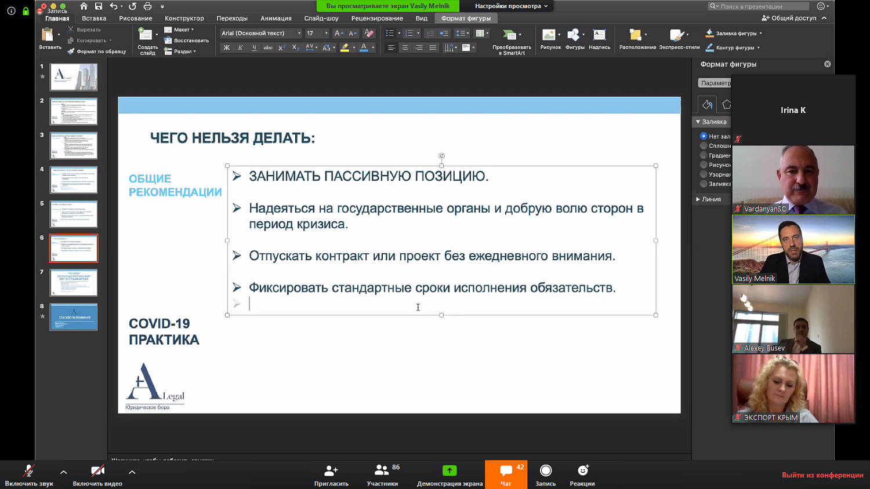Toggle italic К formatting
The width and height of the screenshot is (870, 489).
pos(240,48)
